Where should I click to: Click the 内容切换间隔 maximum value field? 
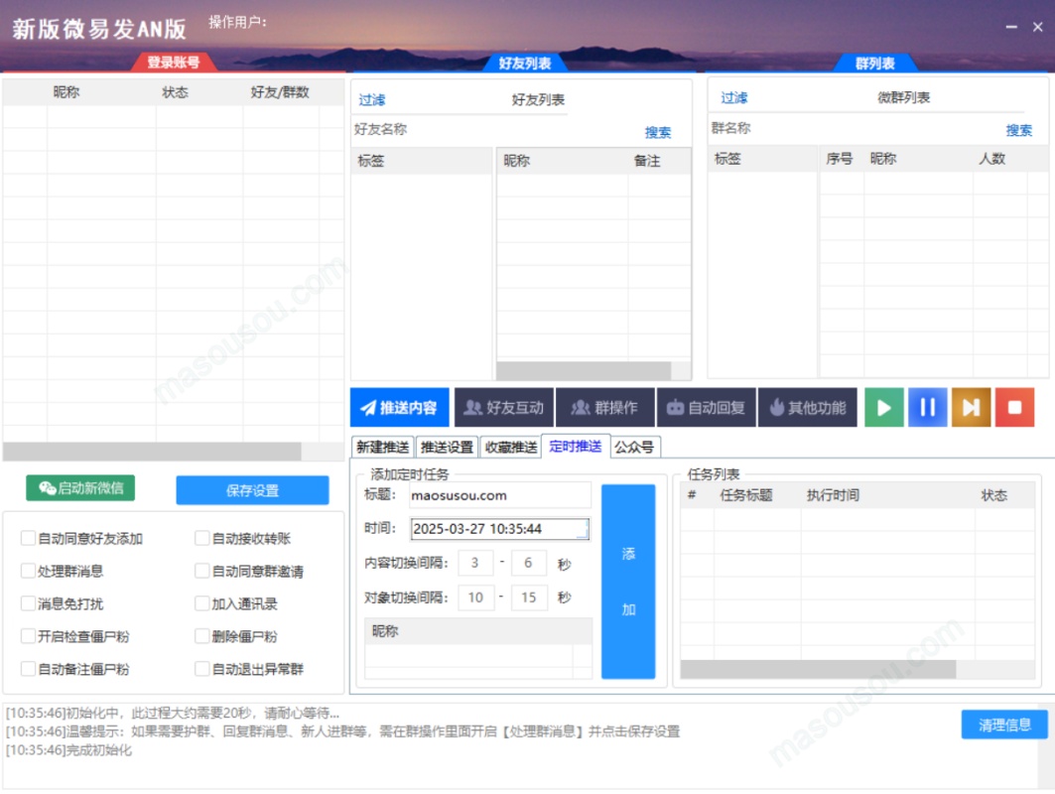click(528, 563)
